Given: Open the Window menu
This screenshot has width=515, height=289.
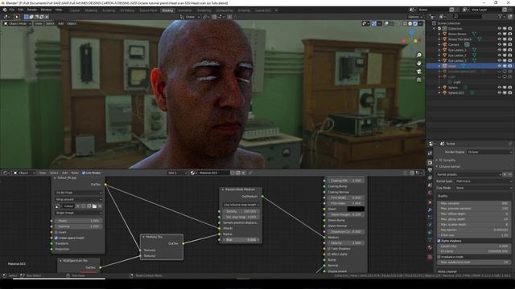Looking at the screenshot, I should [46, 10].
